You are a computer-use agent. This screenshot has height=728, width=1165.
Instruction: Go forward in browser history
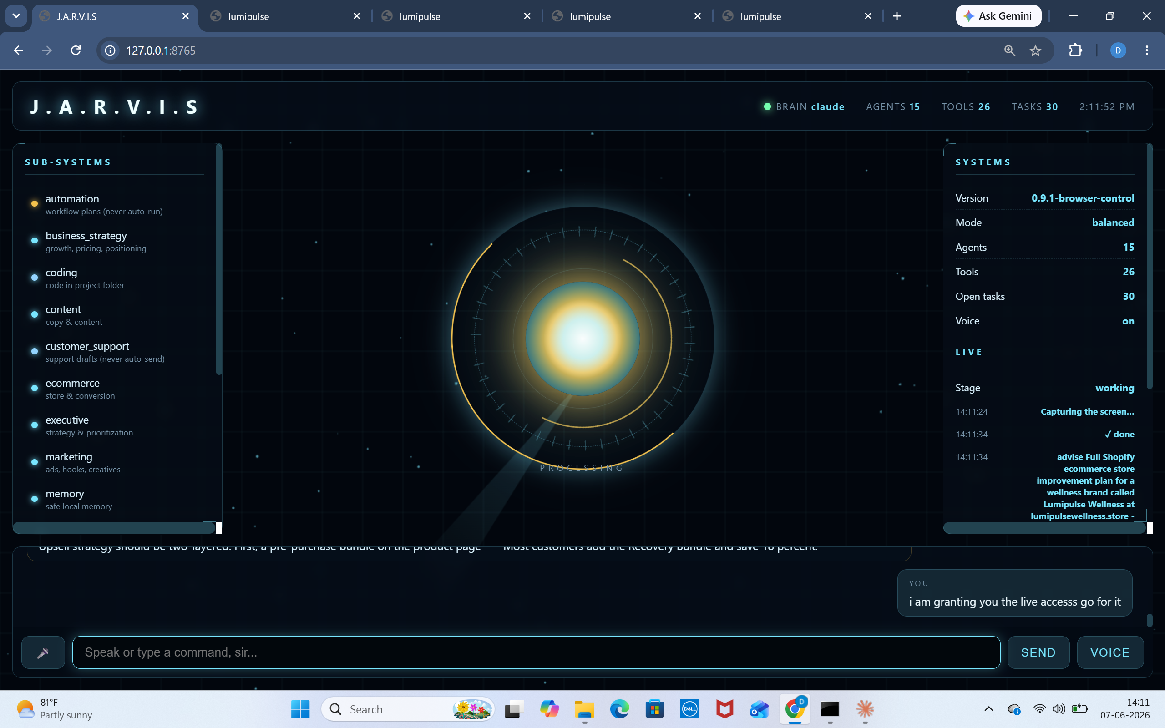coord(47,50)
